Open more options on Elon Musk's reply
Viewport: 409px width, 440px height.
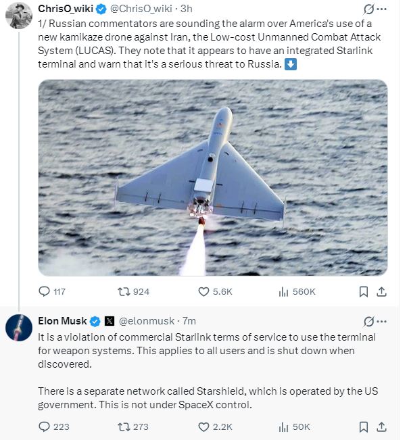(x=385, y=320)
